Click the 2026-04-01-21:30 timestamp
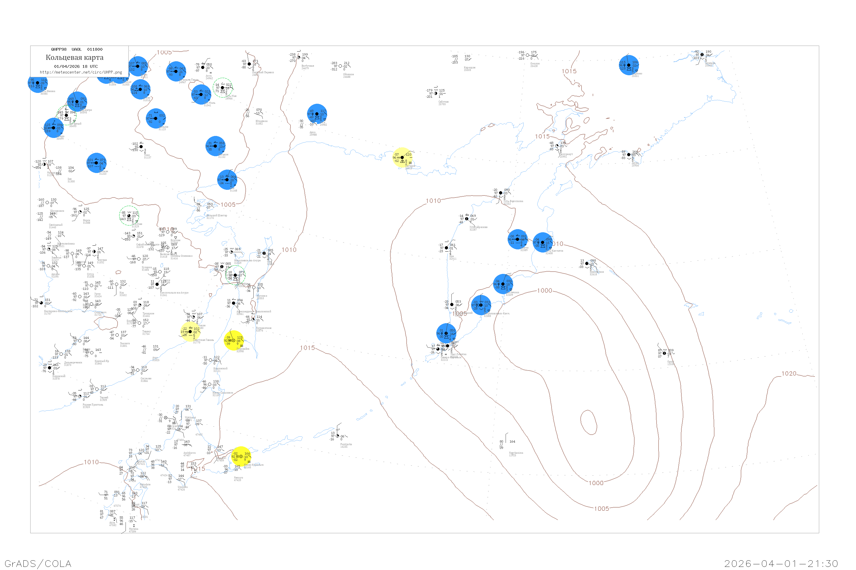 (781, 563)
